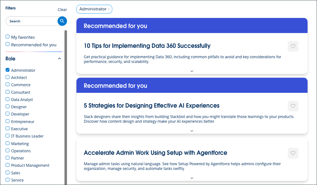Open the 10 Tips for Implementing Data 360 title
Viewport: 317px width, 185px height.
(x=147, y=46)
